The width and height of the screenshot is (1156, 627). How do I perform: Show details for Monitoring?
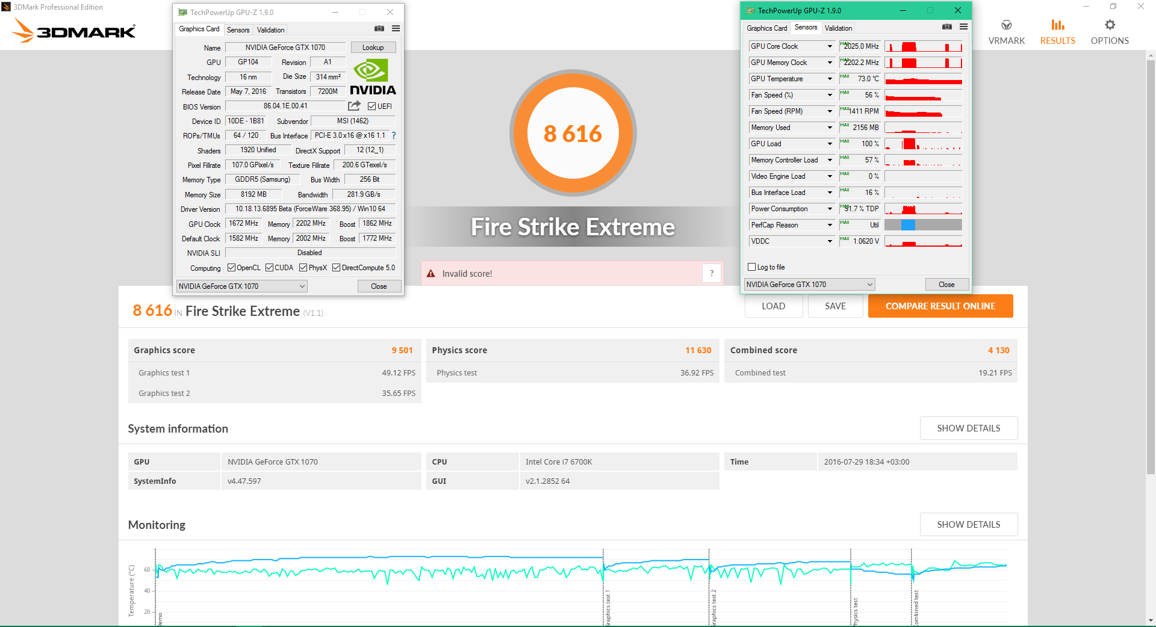[969, 524]
